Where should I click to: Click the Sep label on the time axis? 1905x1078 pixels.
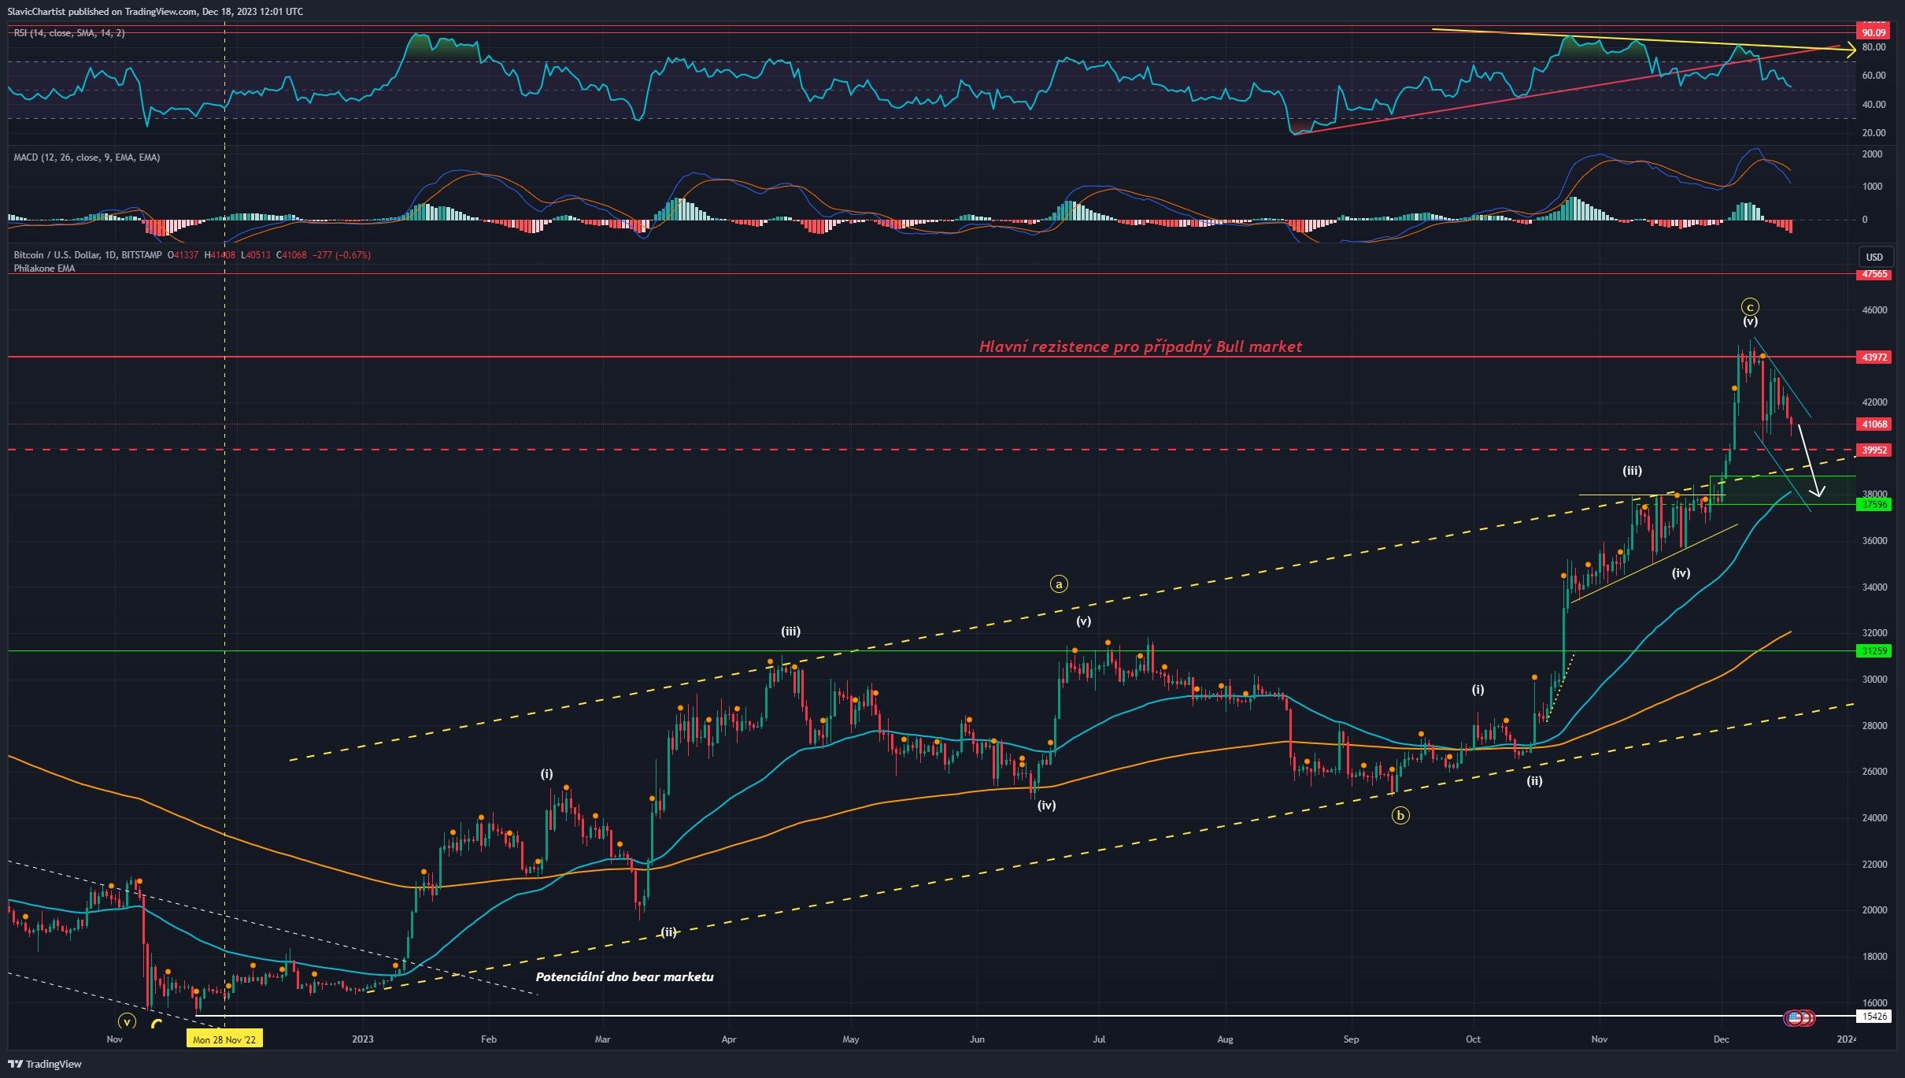pyautogui.click(x=1351, y=1039)
